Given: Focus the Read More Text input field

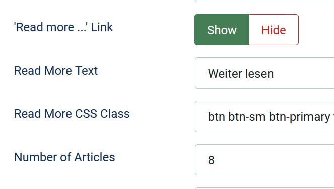Looking at the screenshot, I should 264,73.
